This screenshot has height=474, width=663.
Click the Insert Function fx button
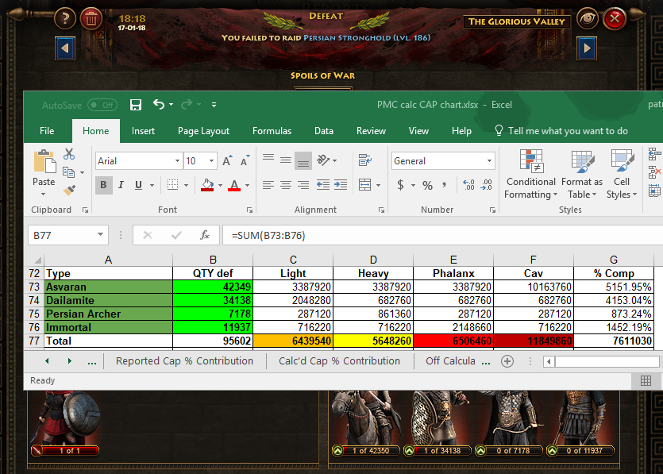coord(205,236)
